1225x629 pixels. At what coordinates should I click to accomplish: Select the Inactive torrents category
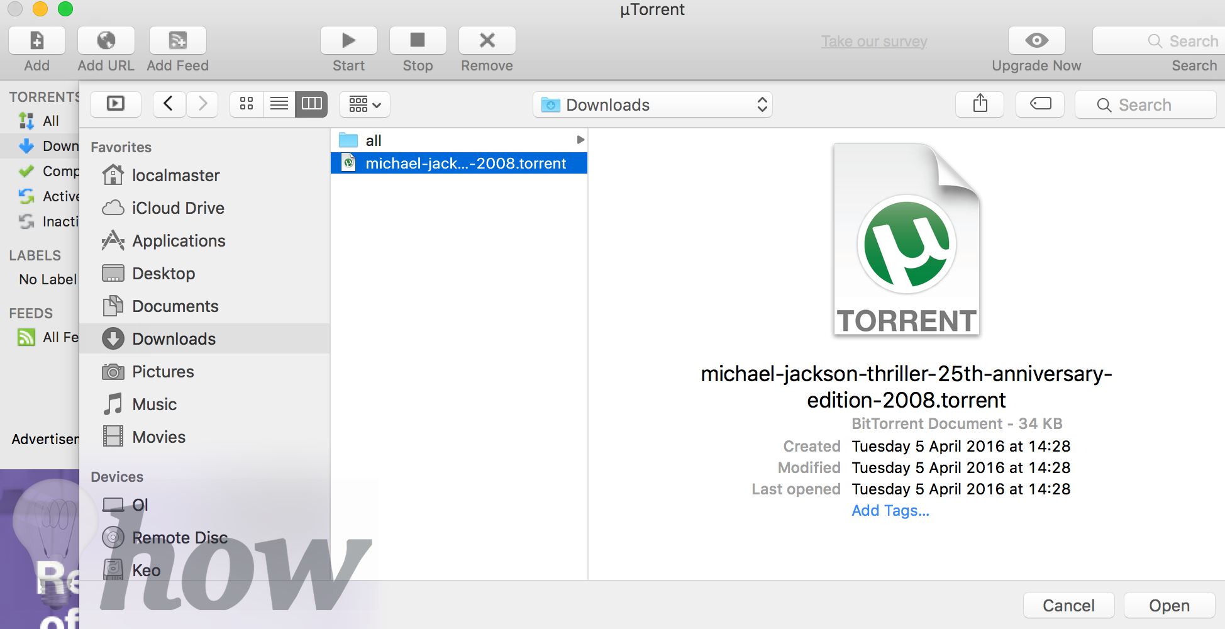coord(40,221)
